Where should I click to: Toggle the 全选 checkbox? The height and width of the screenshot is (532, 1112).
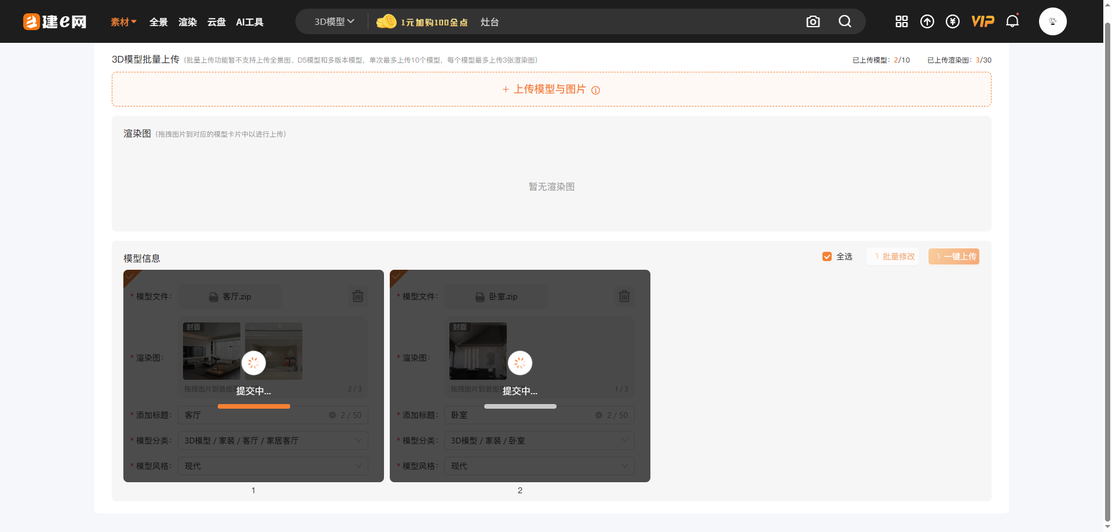(827, 256)
